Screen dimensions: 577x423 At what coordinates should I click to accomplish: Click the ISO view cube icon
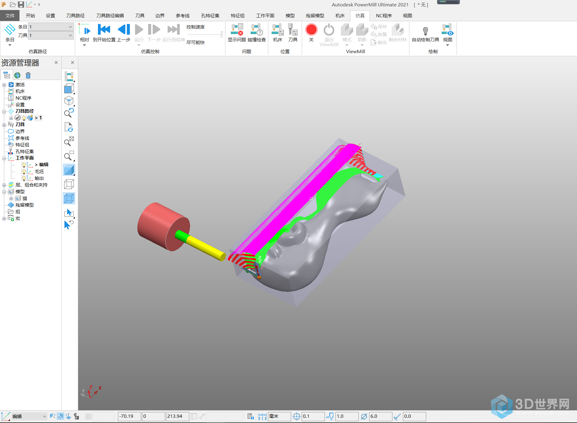click(x=69, y=101)
